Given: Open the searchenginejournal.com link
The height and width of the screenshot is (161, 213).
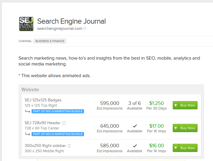Looking at the screenshot, I should (60, 29).
